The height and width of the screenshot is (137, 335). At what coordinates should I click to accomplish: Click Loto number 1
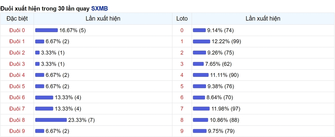tap(182, 41)
